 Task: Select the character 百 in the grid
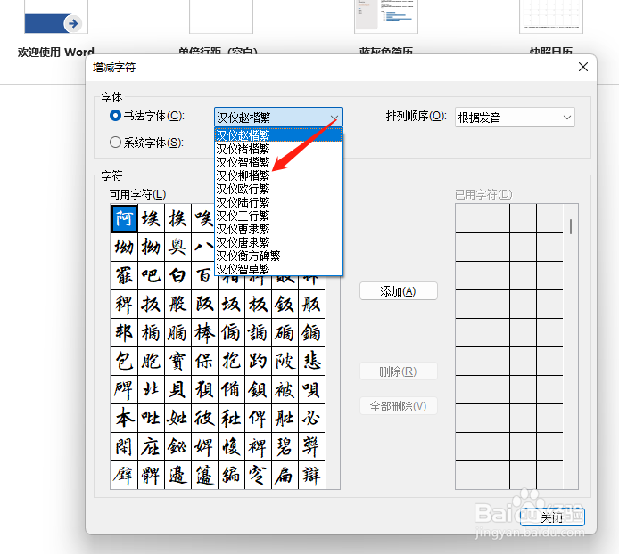coord(204,275)
